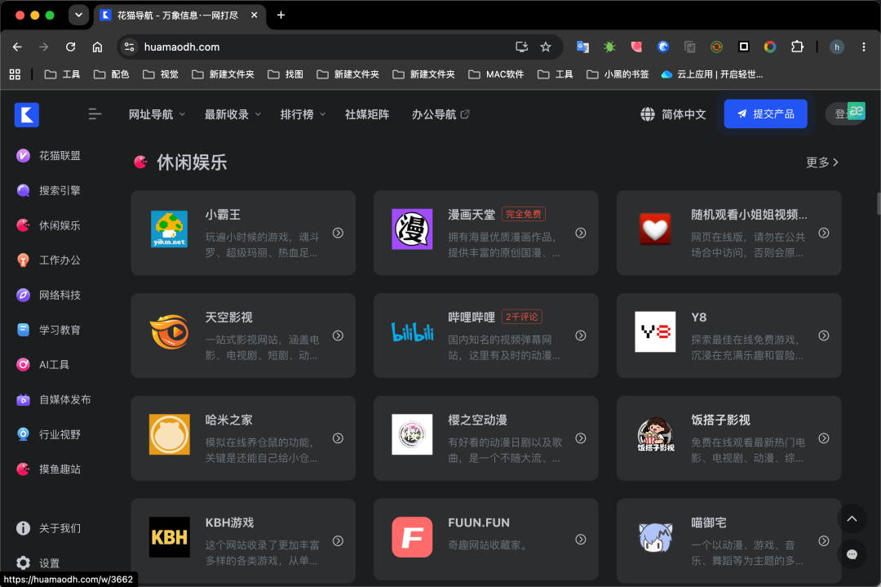Click the arrow on 小霸王 card
The width and height of the screenshot is (881, 587).
pos(338,233)
